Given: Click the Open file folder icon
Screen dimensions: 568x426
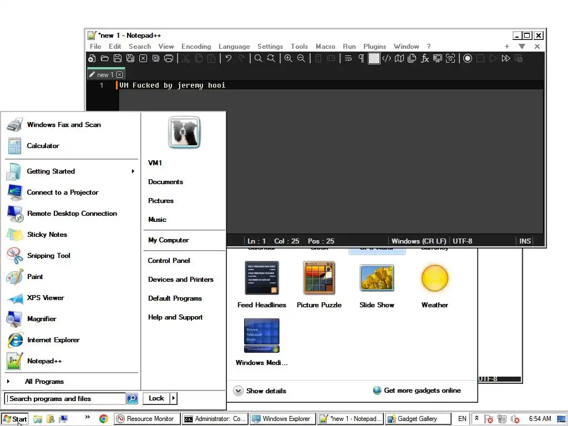Looking at the screenshot, I should tap(105, 58).
